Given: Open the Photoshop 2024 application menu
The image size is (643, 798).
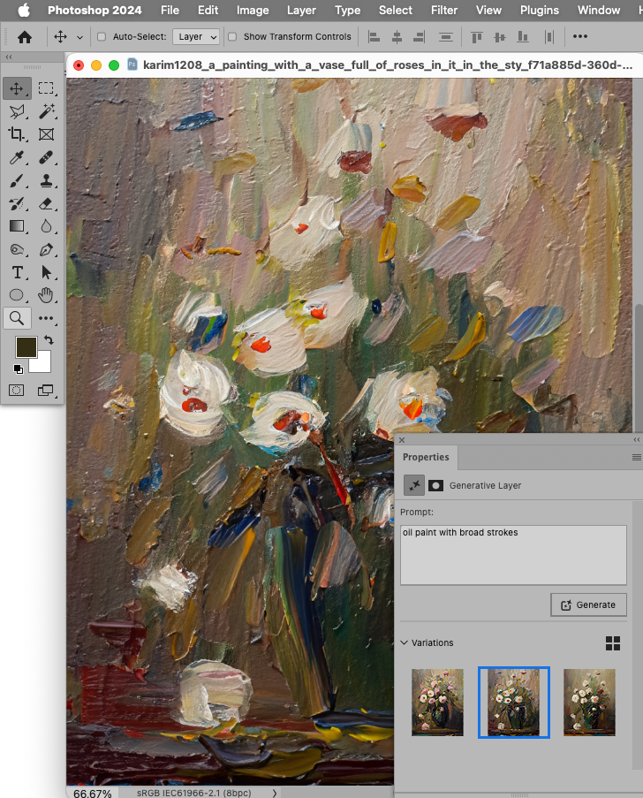Looking at the screenshot, I should pos(95,11).
